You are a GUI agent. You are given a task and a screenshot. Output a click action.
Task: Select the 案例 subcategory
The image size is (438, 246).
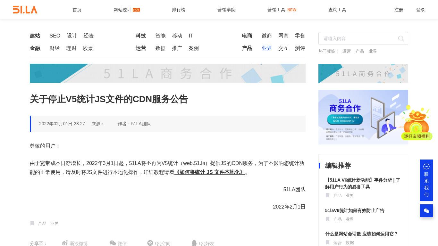194,48
